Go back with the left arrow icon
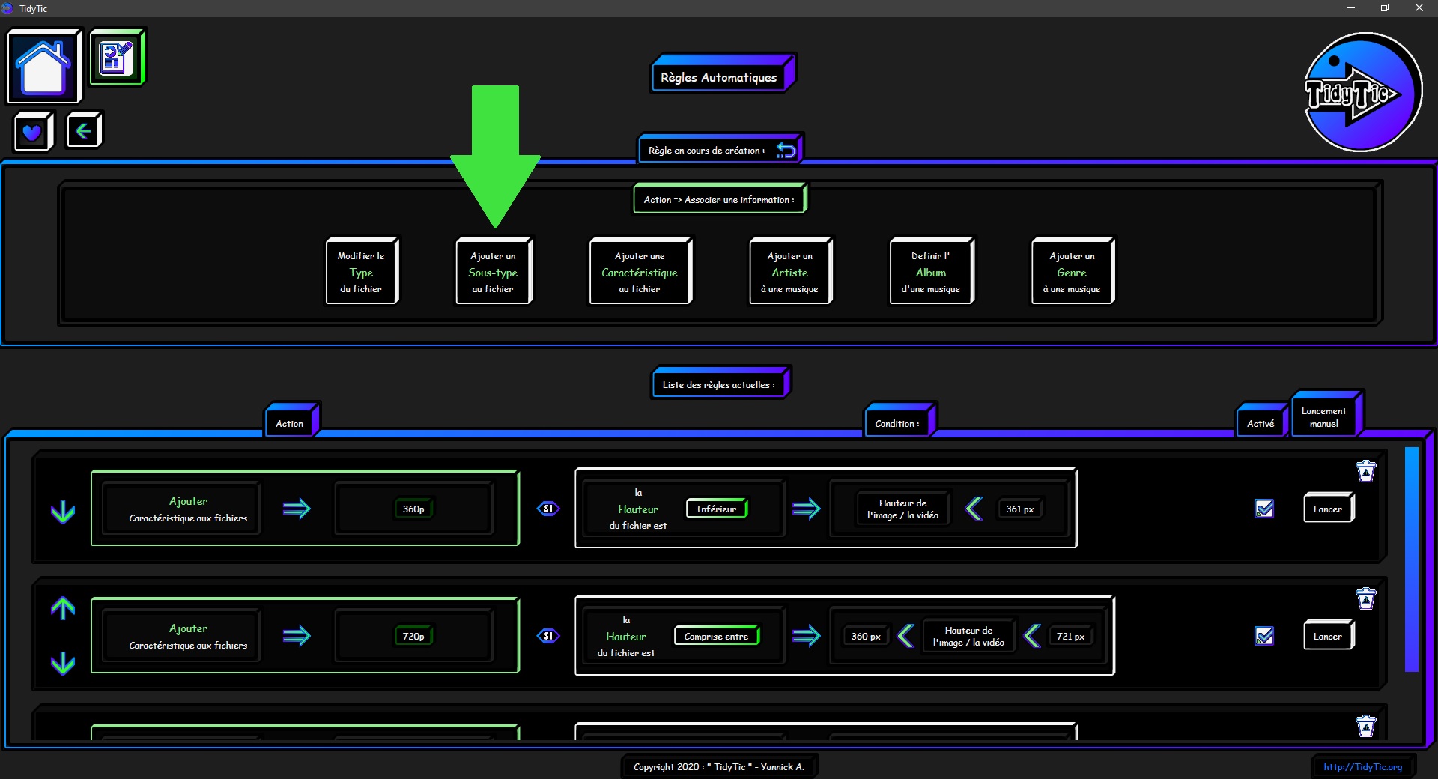The image size is (1438, 779). tap(83, 131)
